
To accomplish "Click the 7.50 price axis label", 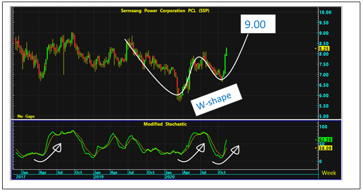I will (324, 64).
